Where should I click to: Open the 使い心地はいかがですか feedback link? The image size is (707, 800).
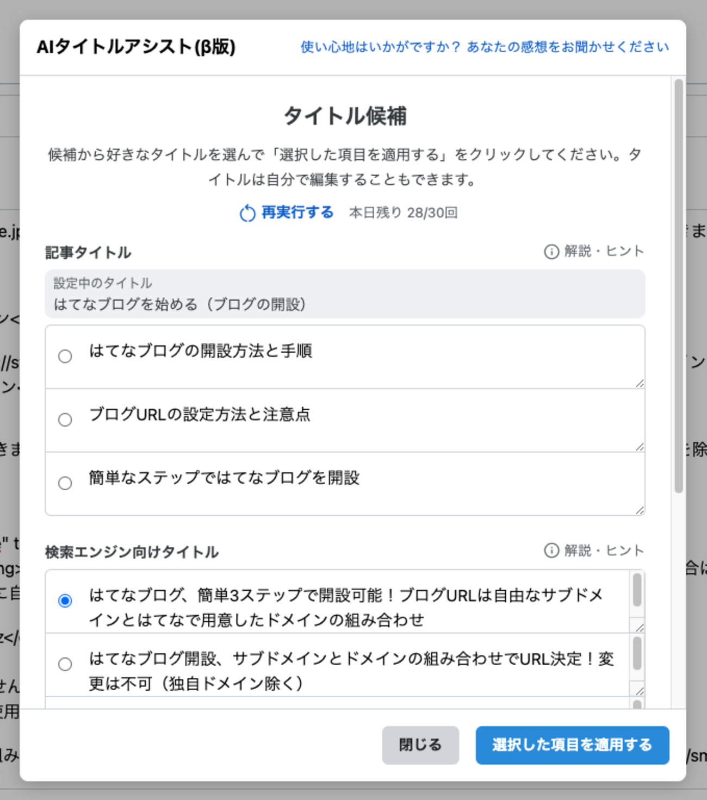(x=485, y=47)
